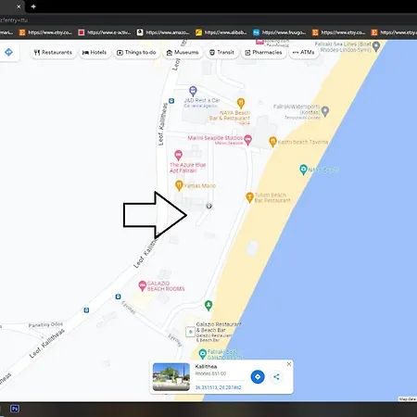Open the Kalithea street view thumbnail
This screenshot has width=417, height=417.
click(171, 377)
